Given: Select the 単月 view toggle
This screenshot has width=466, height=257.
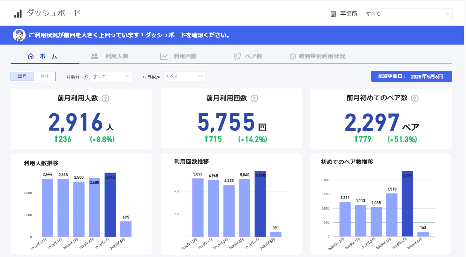Looking at the screenshot, I should [22, 76].
